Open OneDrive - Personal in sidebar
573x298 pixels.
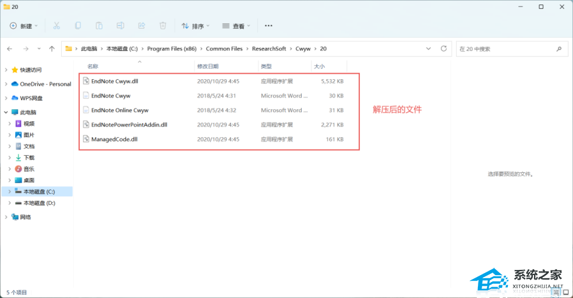coord(45,84)
